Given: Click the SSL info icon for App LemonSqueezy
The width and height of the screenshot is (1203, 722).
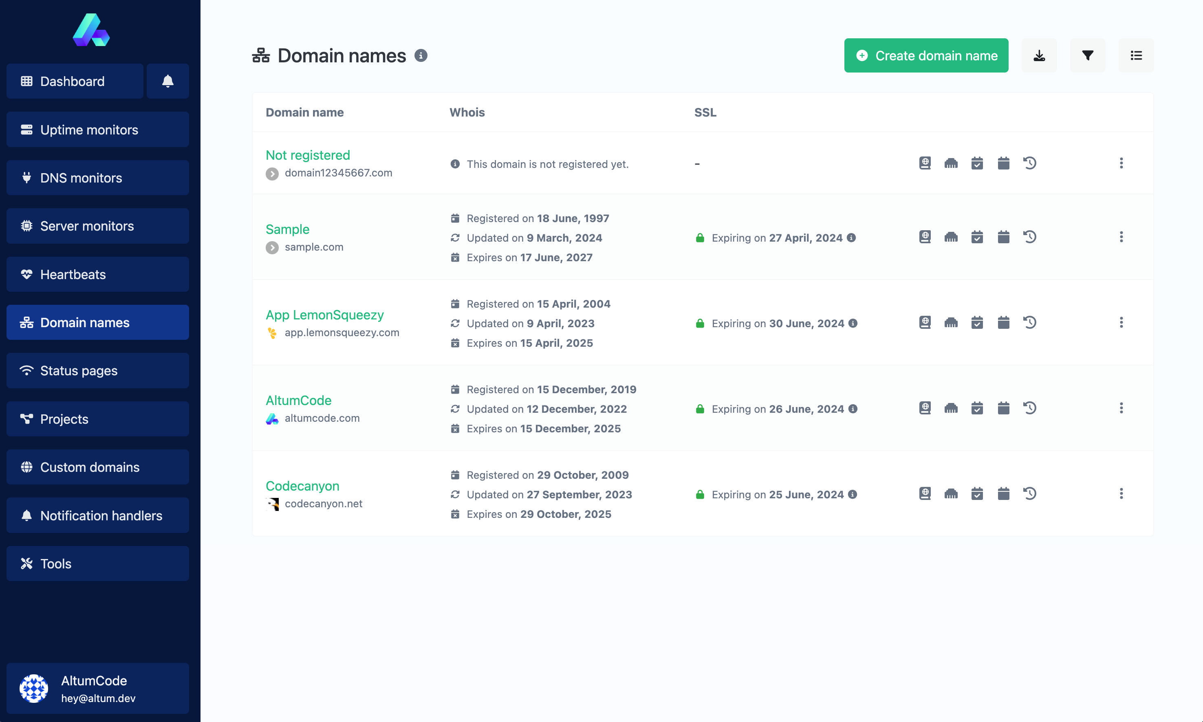Looking at the screenshot, I should [x=852, y=323].
